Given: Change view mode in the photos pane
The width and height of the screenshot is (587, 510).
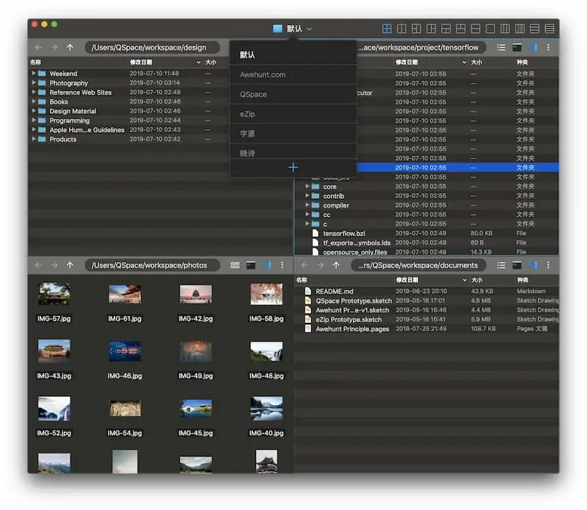Looking at the screenshot, I should [x=235, y=265].
